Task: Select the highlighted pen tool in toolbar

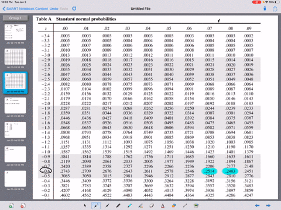Action: [x=96, y=205]
